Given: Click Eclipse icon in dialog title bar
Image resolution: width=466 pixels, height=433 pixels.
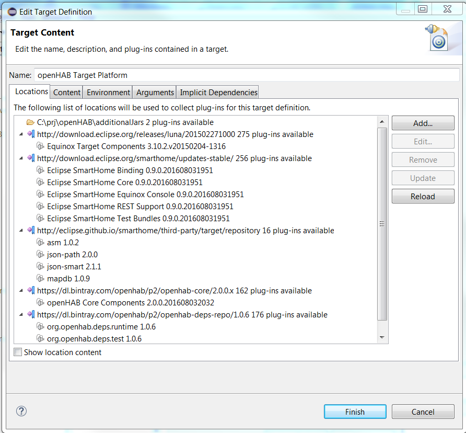Looking at the screenshot, I should coord(12,12).
